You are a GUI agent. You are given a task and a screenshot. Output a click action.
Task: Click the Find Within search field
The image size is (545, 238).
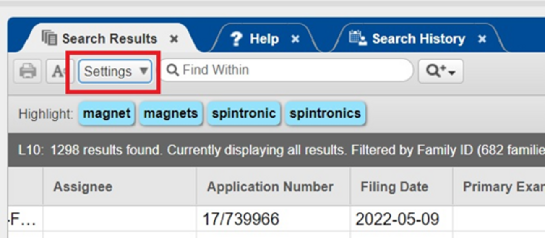coord(289,70)
